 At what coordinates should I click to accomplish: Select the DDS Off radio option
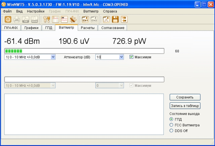[171, 130]
